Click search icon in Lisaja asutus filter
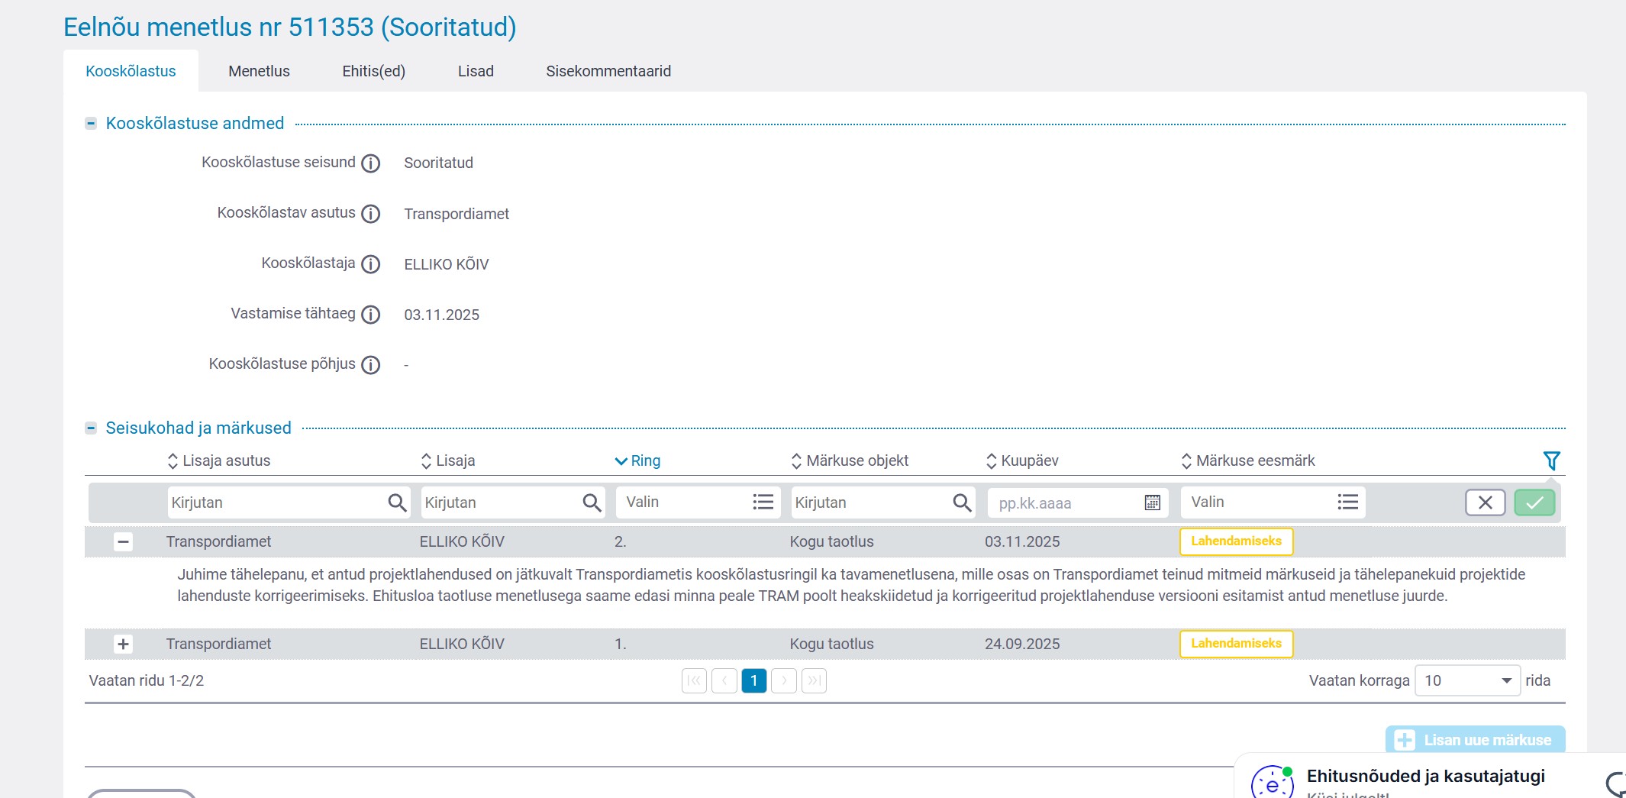Screen dimensions: 1626x798 click(397, 502)
